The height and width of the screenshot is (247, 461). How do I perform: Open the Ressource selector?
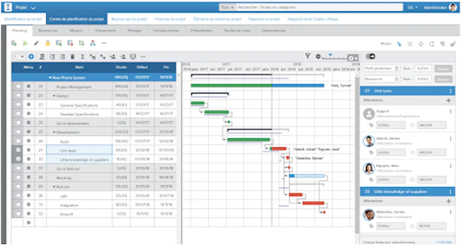click(381, 79)
